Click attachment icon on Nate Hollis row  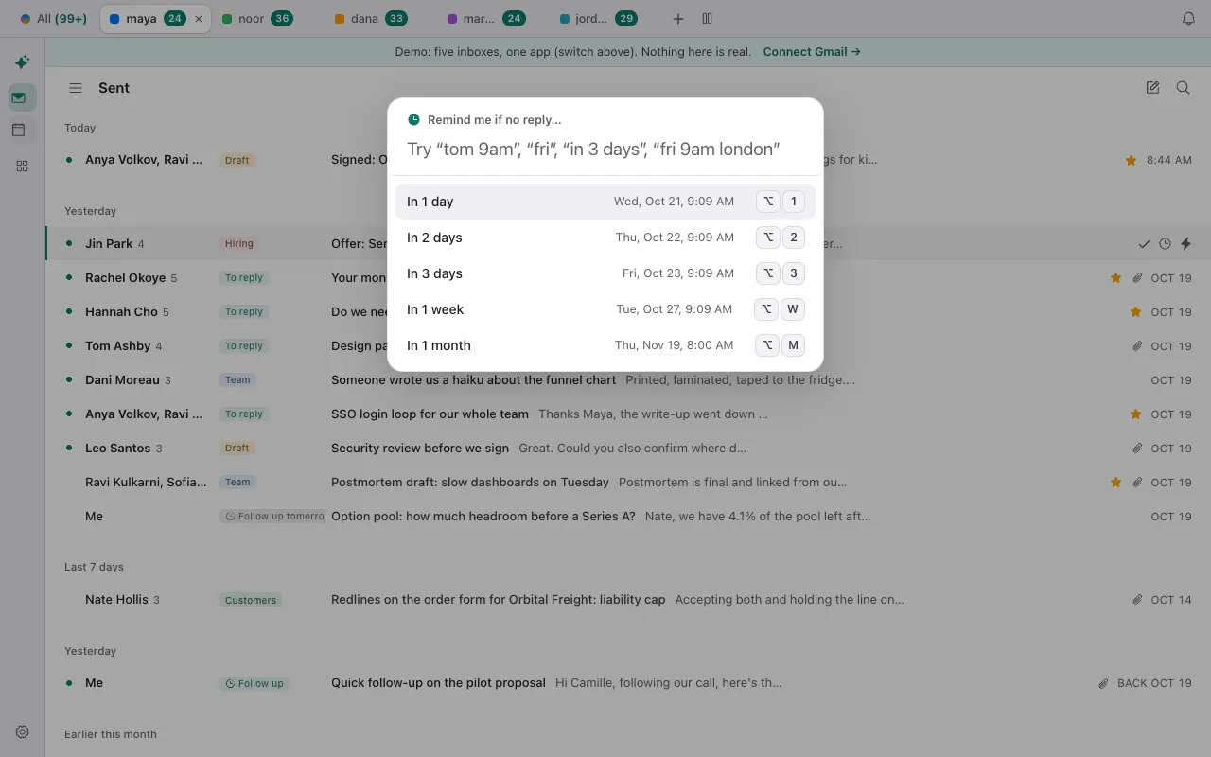click(1137, 600)
